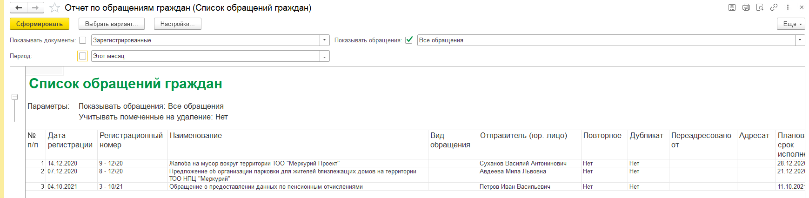809x198 pixels.
Task: Click the 'Этот месяц' period input field
Action: pyautogui.click(x=205, y=56)
